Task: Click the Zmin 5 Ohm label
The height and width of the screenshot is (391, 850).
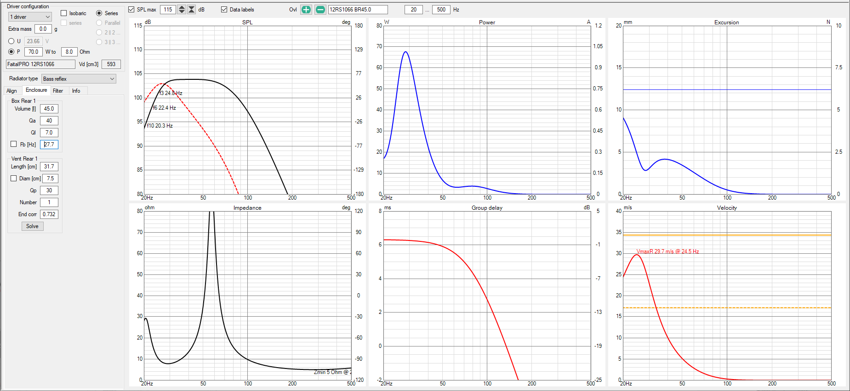Action: 332,372
